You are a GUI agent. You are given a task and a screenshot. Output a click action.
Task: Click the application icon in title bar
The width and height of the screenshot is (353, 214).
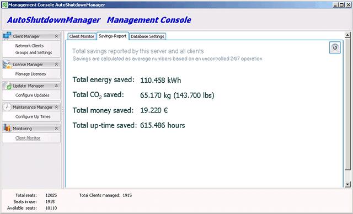(x=4, y=5)
